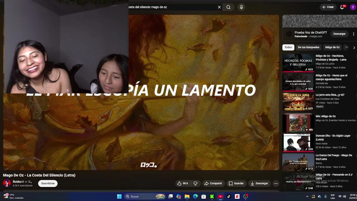Click the tray microphone icon
This screenshot has height=201, width=357.
coord(325,197)
